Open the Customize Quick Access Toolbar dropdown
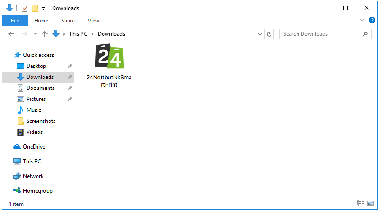Screen dimensions: 379x211 43,9
